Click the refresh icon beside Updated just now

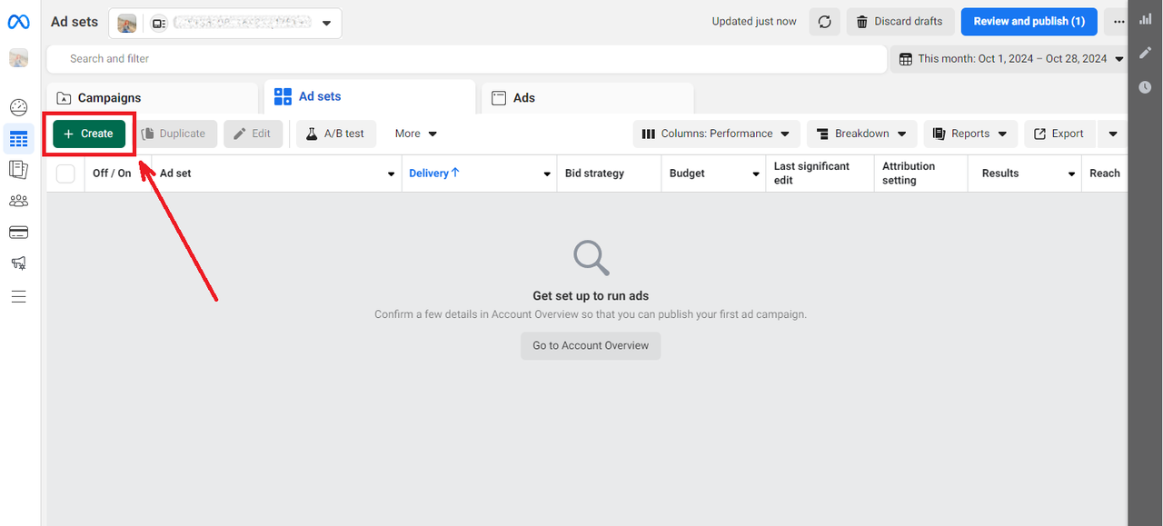coord(824,22)
